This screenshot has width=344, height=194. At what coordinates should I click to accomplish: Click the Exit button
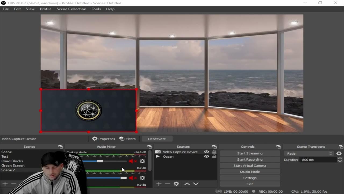point(250,184)
